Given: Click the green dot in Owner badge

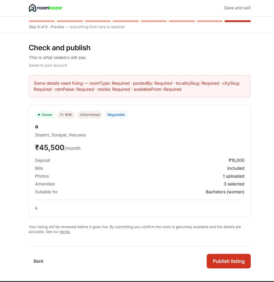Looking at the screenshot, I should point(39,115).
